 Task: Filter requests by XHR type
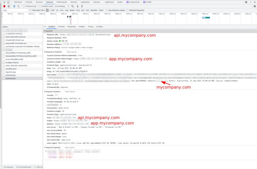[x=52, y=10]
